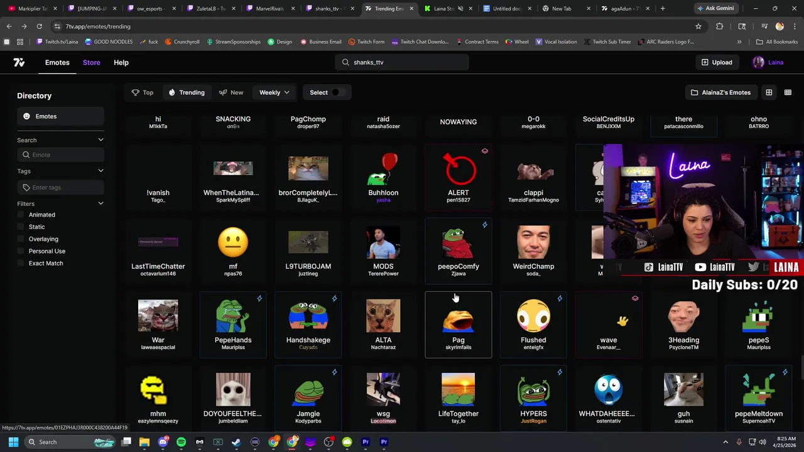Open AlainaZ's Emotes folder

click(x=720, y=92)
